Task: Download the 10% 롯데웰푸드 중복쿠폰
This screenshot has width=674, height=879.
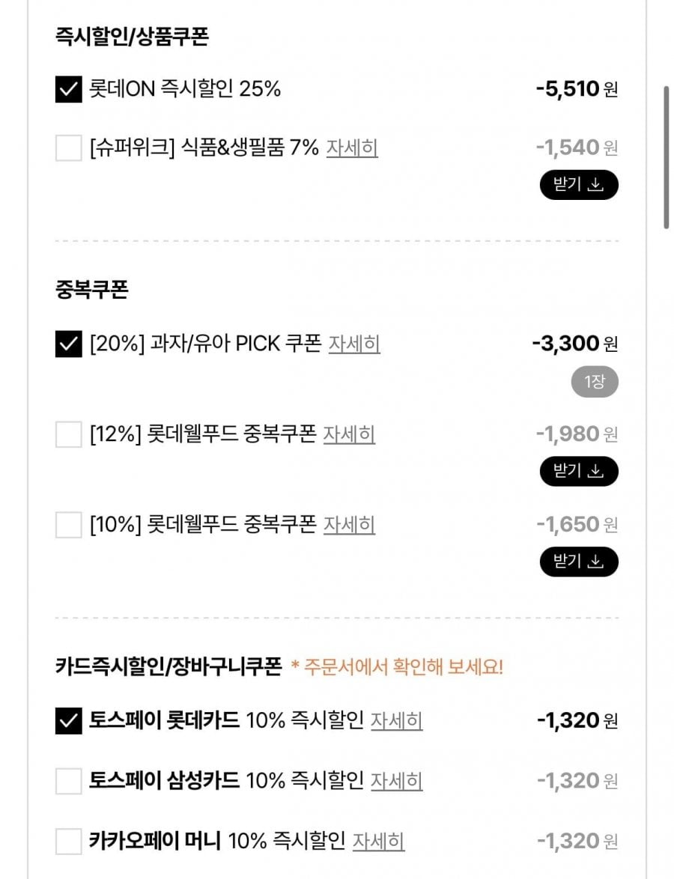Action: 578,562
